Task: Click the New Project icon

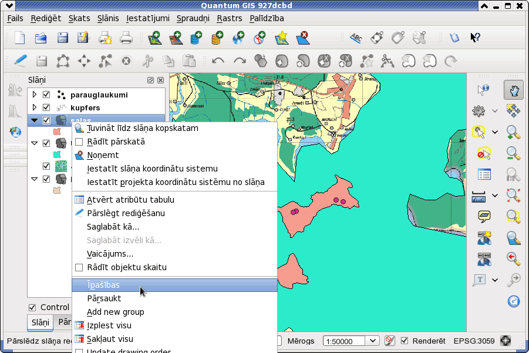Action: coord(20,38)
